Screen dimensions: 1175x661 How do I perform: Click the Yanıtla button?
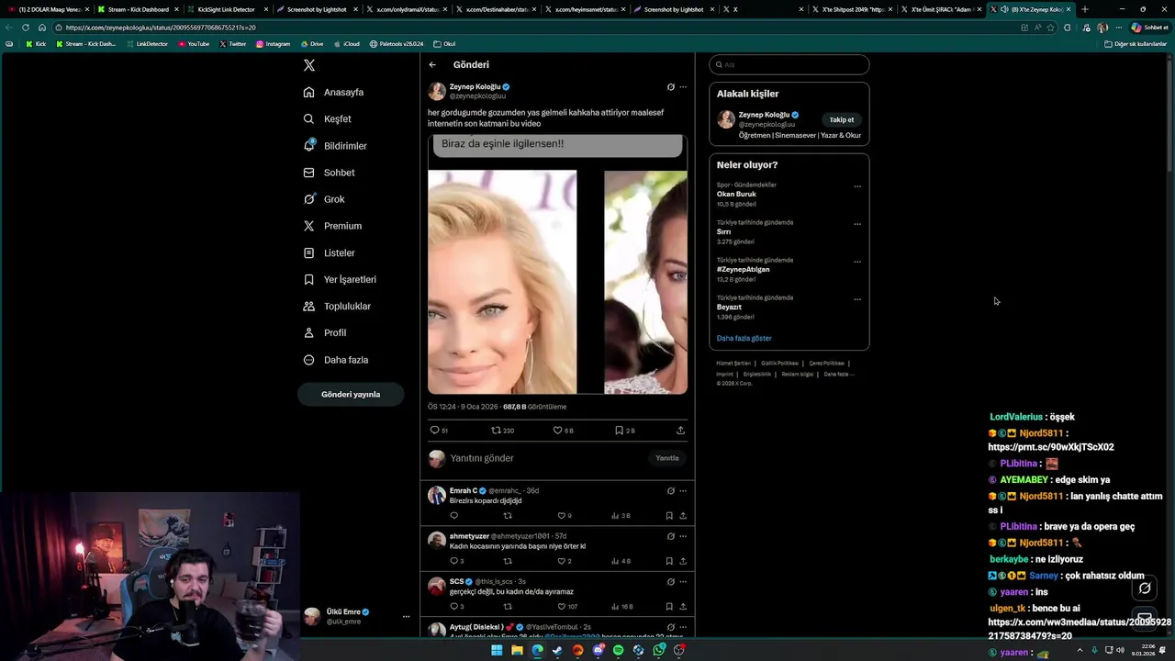tap(667, 458)
